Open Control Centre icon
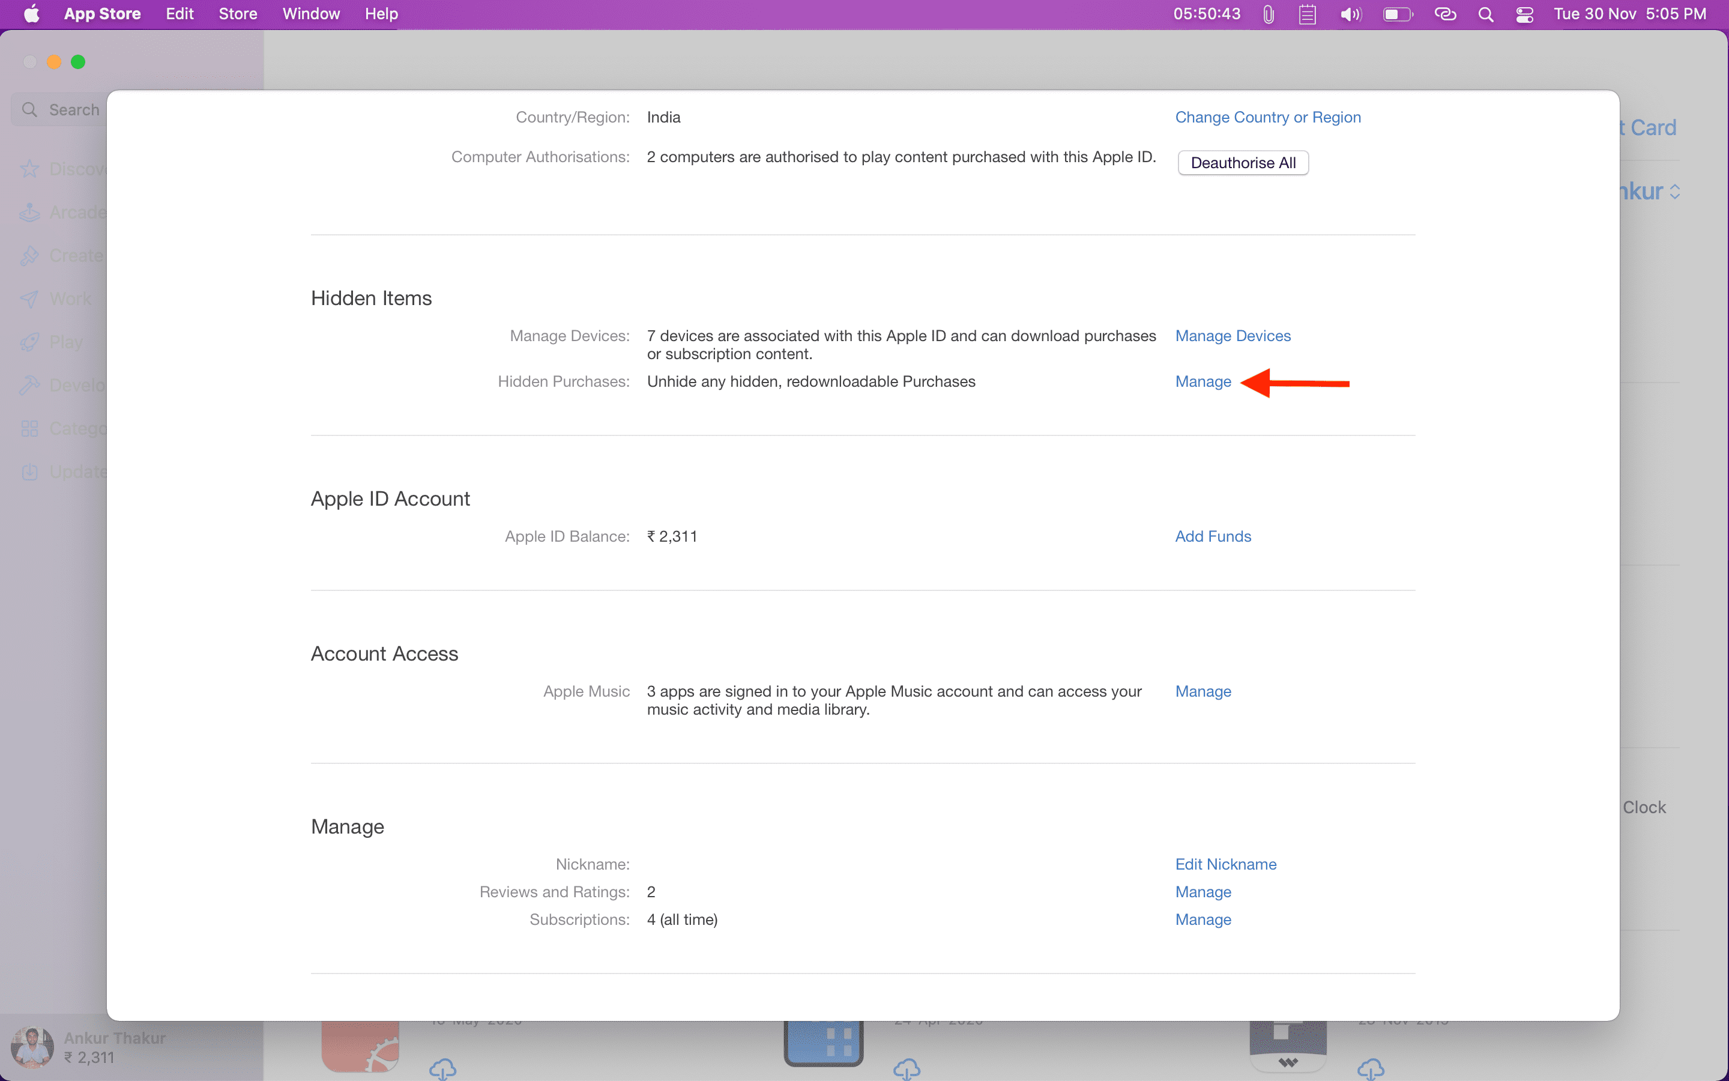This screenshot has height=1081, width=1729. click(1525, 14)
